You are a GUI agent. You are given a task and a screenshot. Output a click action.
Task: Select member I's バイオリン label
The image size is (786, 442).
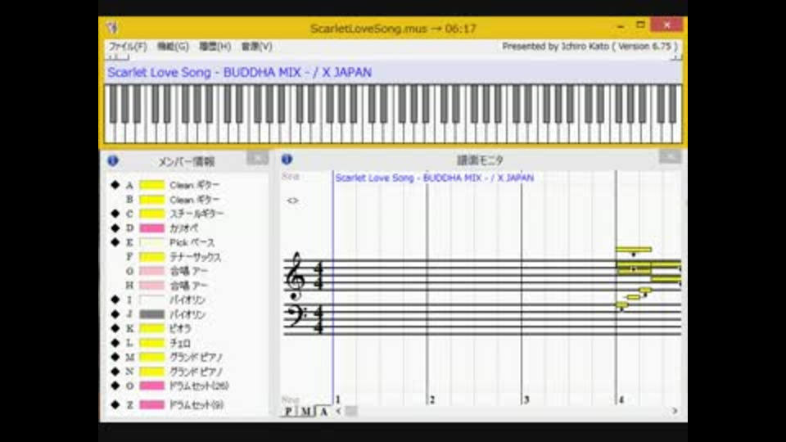187,300
